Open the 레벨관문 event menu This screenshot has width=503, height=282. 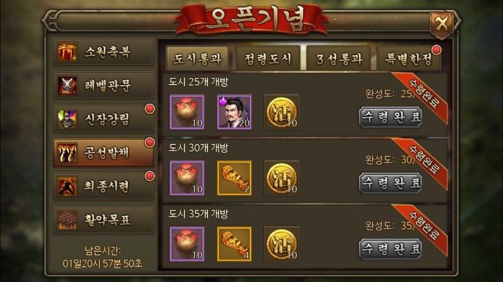pyautogui.click(x=103, y=86)
